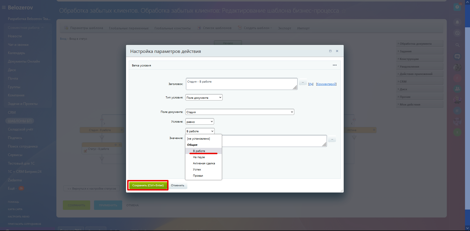The width and height of the screenshot is (470, 231).
Task: Open the help icon with 22 badge
Action: point(457,7)
